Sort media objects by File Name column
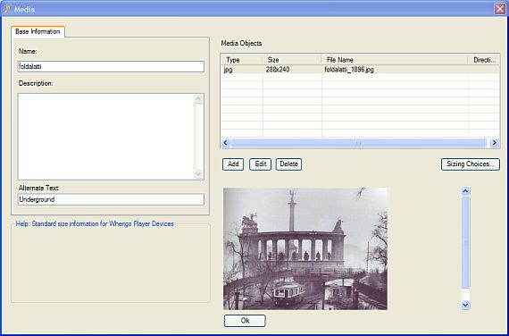This screenshot has width=509, height=336. pos(395,60)
